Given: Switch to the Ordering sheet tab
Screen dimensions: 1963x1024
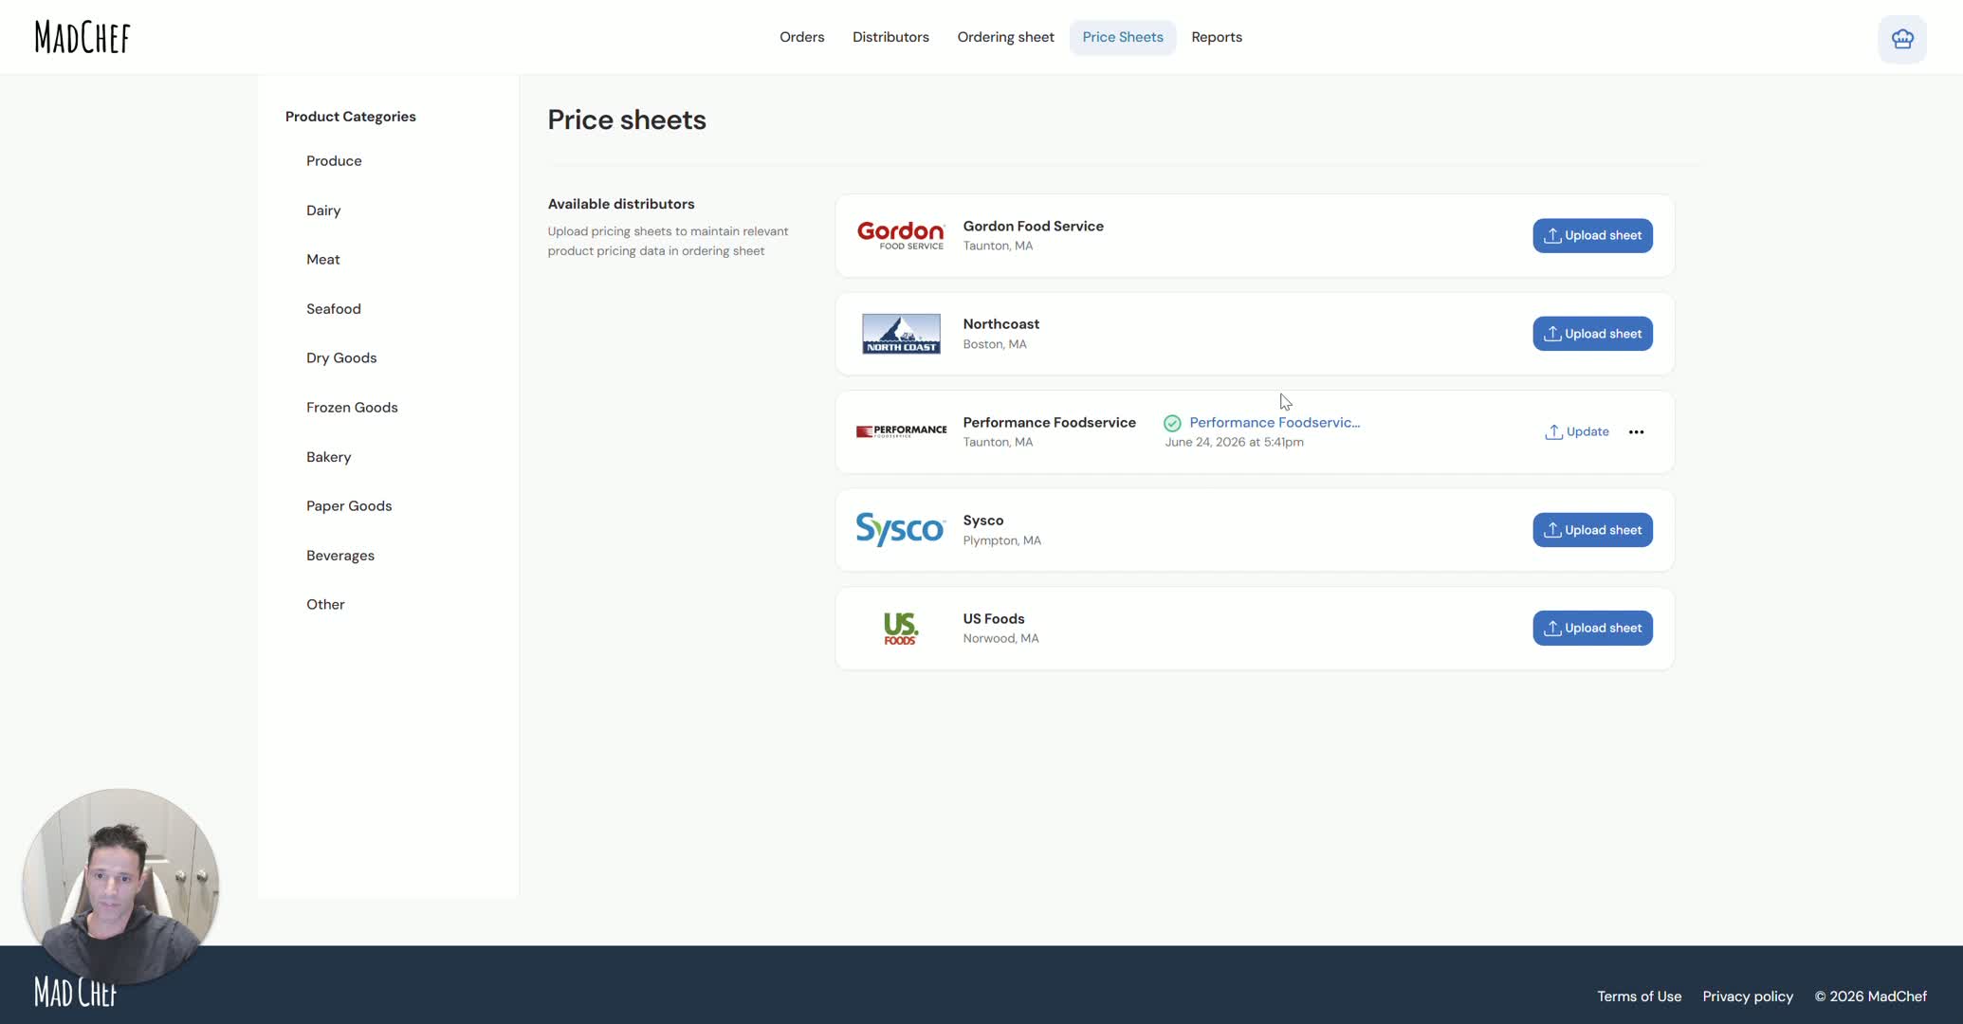Looking at the screenshot, I should [x=1005, y=37].
